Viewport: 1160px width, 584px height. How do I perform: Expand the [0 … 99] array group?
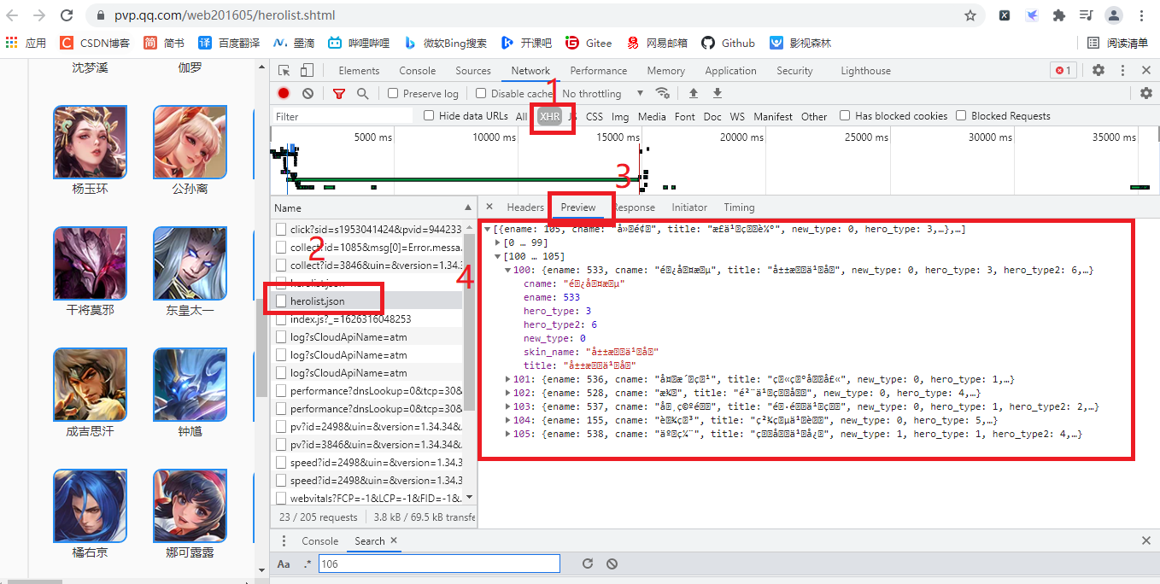pyautogui.click(x=499, y=242)
